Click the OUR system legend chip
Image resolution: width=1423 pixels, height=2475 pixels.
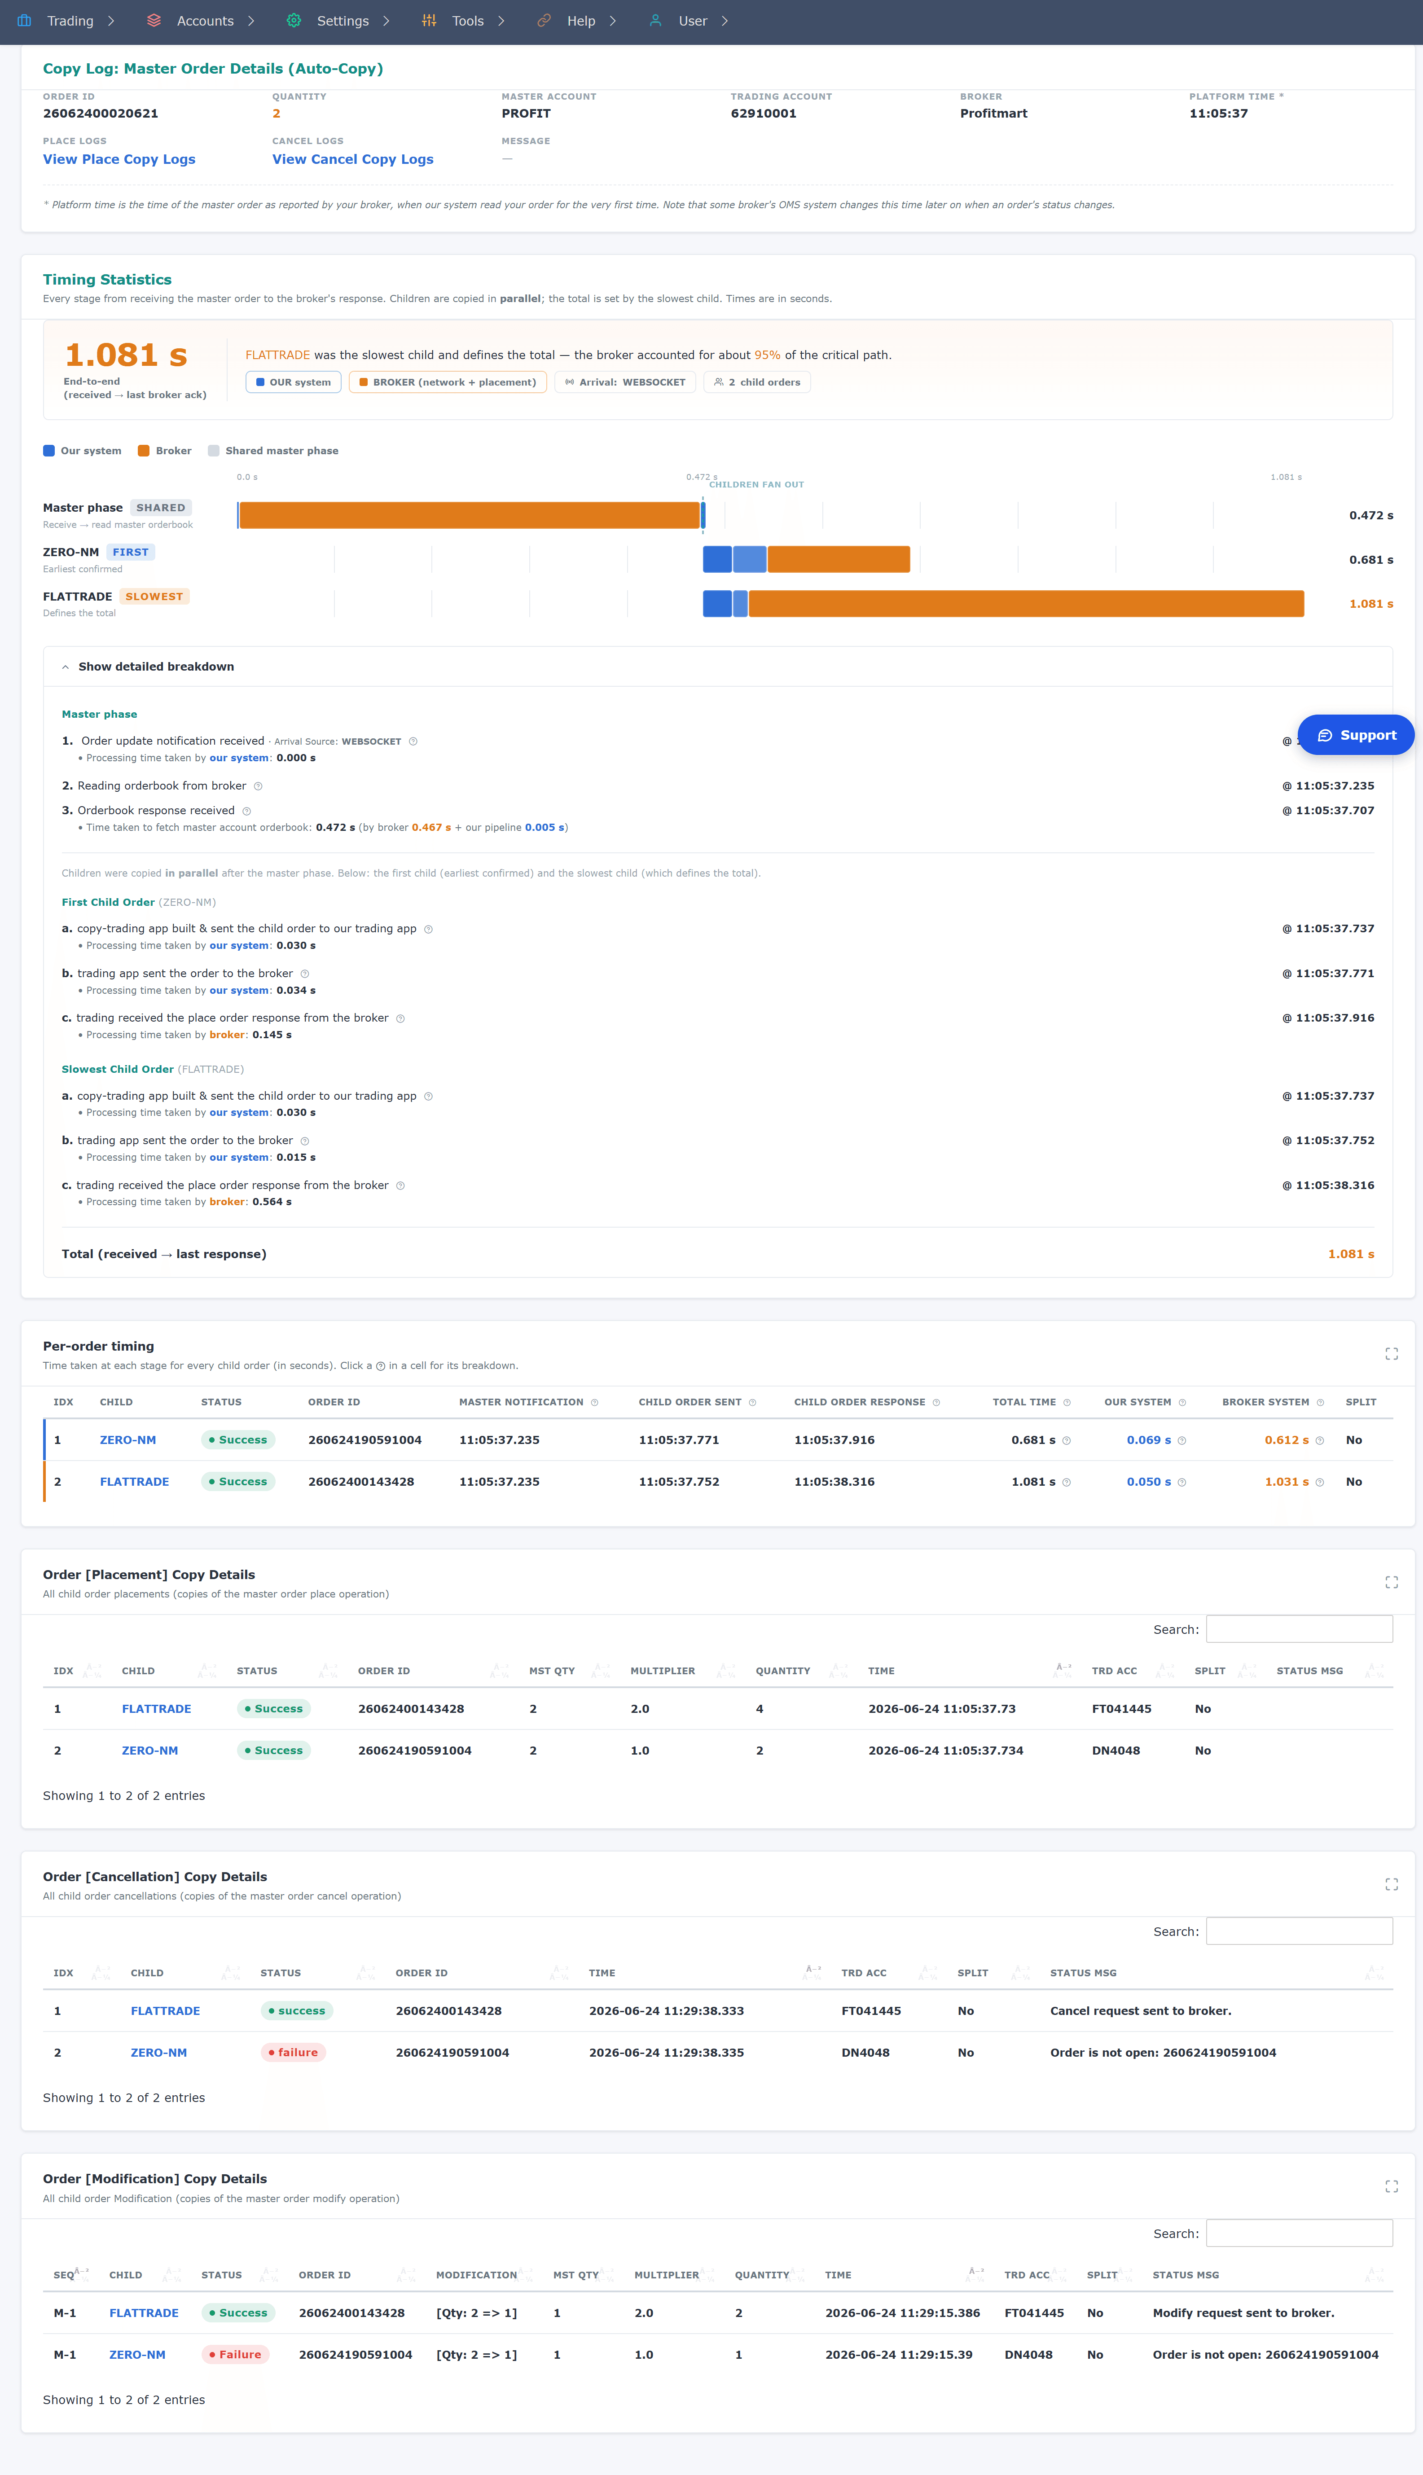pyautogui.click(x=293, y=383)
